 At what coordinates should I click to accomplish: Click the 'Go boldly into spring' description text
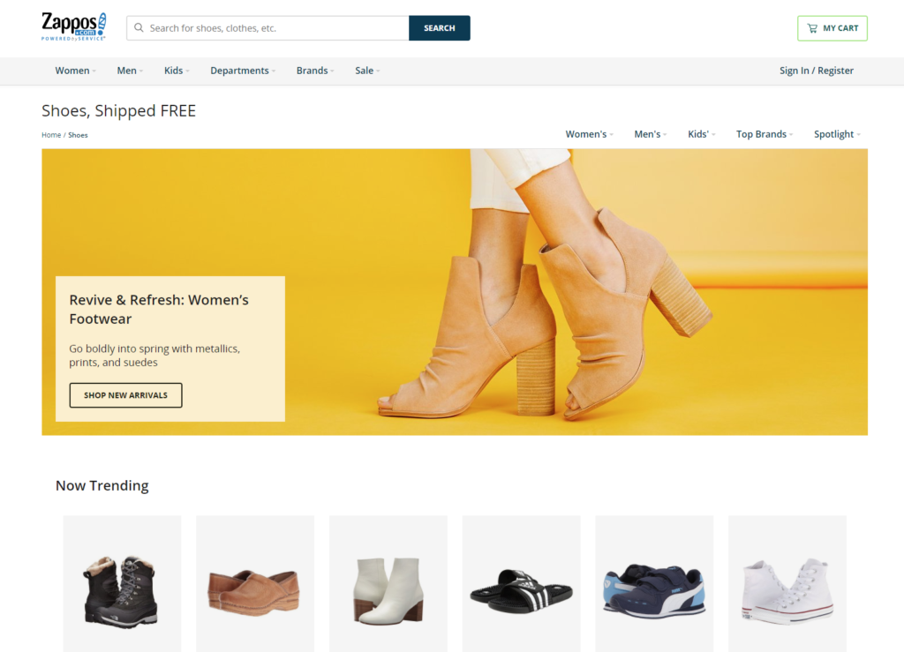click(154, 356)
